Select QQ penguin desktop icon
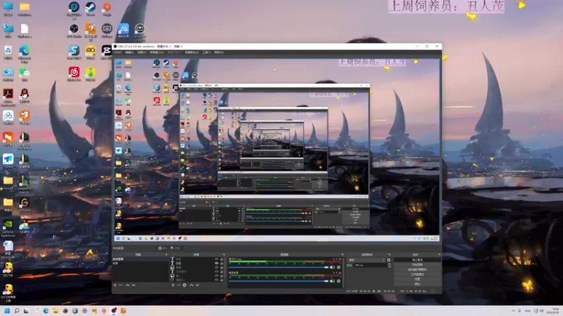Viewport: 563px width, 316px height. (25, 96)
